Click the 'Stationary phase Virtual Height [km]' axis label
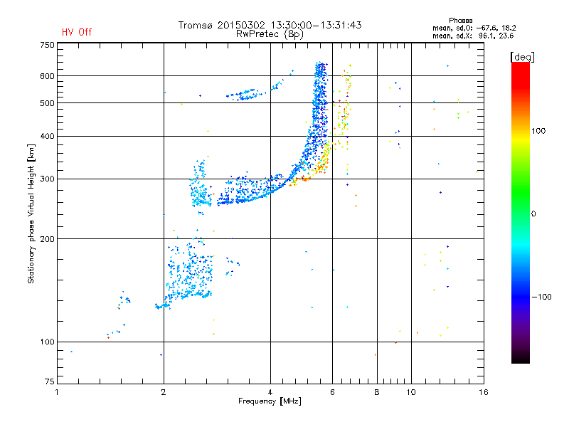Viewport: 569px width, 427px height. pos(31,214)
